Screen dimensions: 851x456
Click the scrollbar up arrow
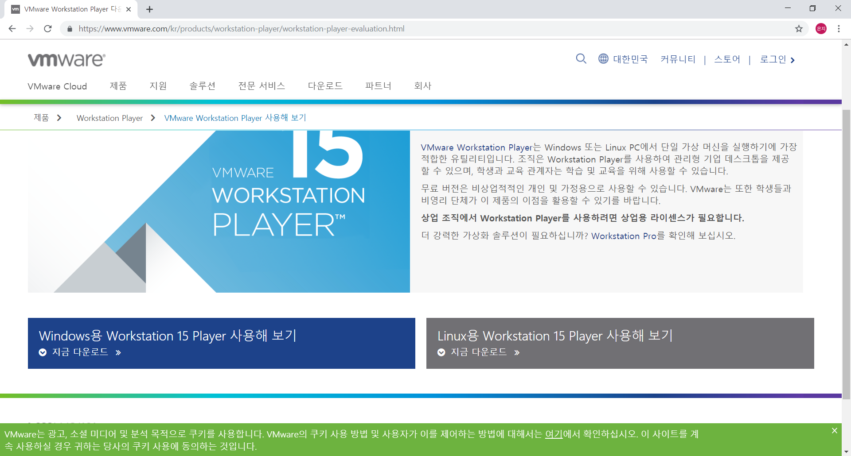(x=846, y=44)
